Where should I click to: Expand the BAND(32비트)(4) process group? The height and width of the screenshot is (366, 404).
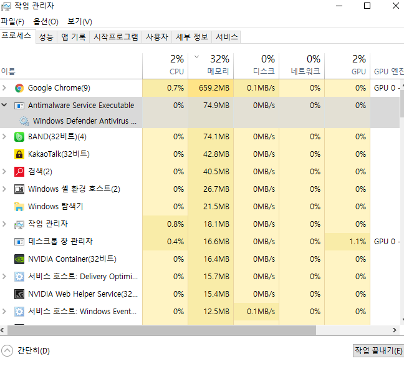(x=4, y=136)
